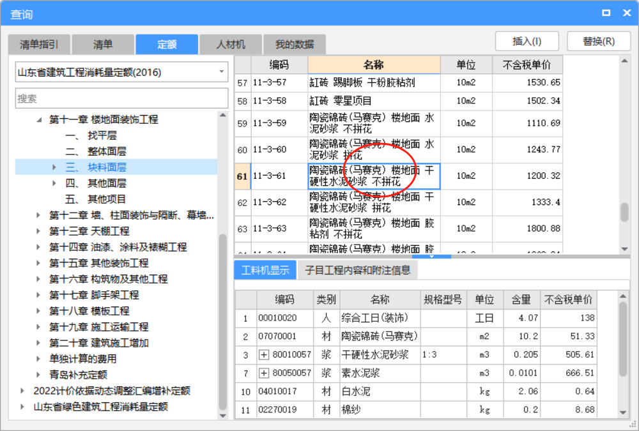Close the 查询 dialog
639x431 pixels.
click(627, 13)
